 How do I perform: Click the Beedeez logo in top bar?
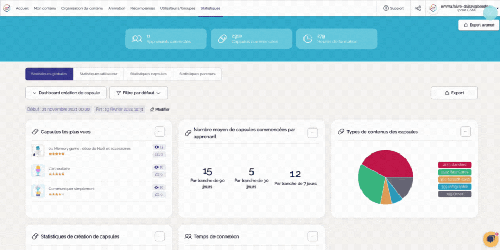click(x=7, y=8)
